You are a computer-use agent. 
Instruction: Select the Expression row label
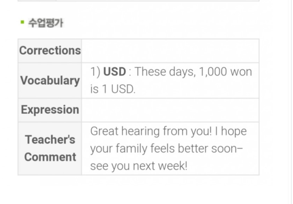tap(50, 110)
